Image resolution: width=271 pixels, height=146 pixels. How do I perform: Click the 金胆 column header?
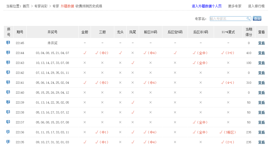click(x=85, y=32)
